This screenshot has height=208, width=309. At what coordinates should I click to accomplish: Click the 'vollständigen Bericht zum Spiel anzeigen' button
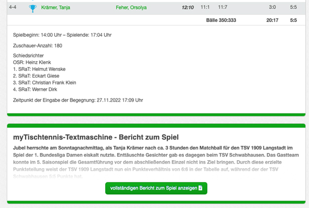[x=156, y=188]
